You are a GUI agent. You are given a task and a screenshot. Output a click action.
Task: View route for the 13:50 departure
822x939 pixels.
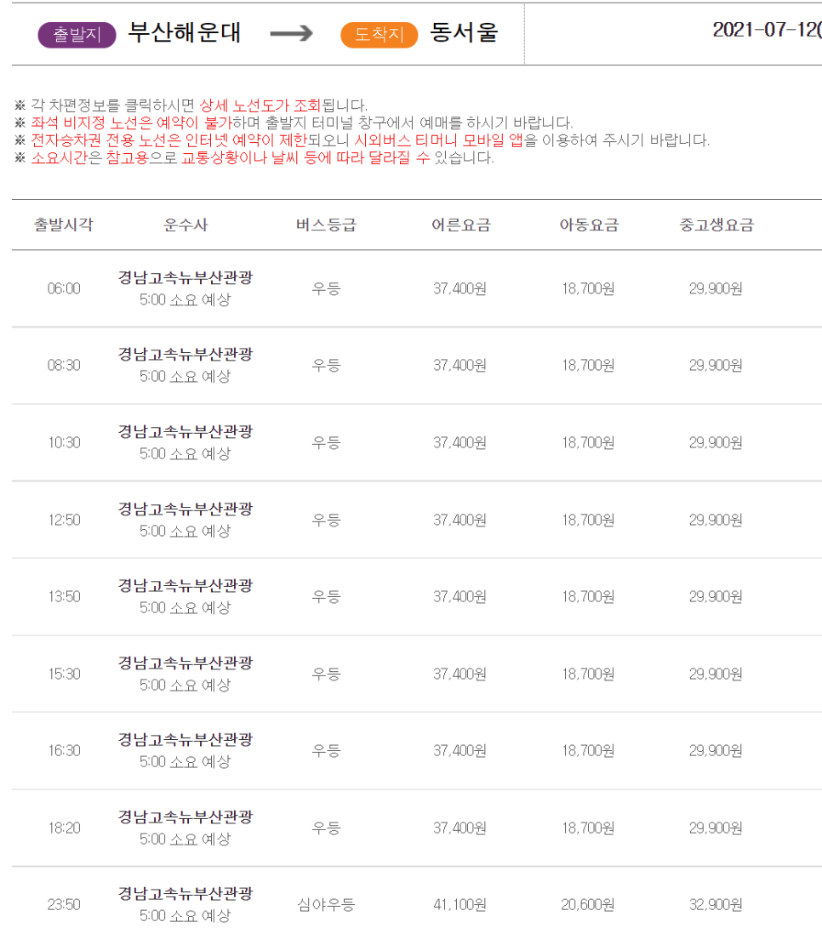pyautogui.click(x=64, y=596)
